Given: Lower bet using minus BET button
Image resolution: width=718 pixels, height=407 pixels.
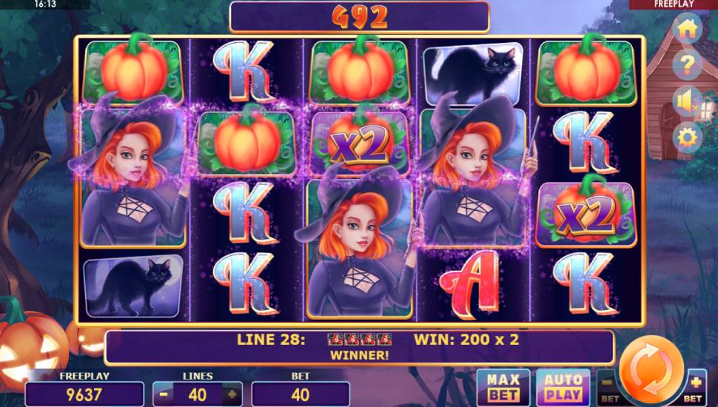Looking at the screenshot, I should click(x=608, y=388).
